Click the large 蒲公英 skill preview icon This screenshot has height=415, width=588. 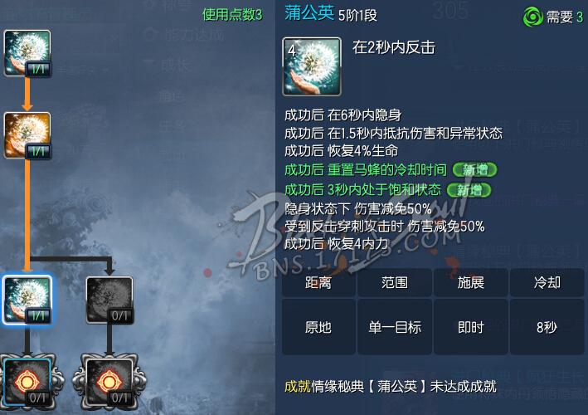pos(312,66)
